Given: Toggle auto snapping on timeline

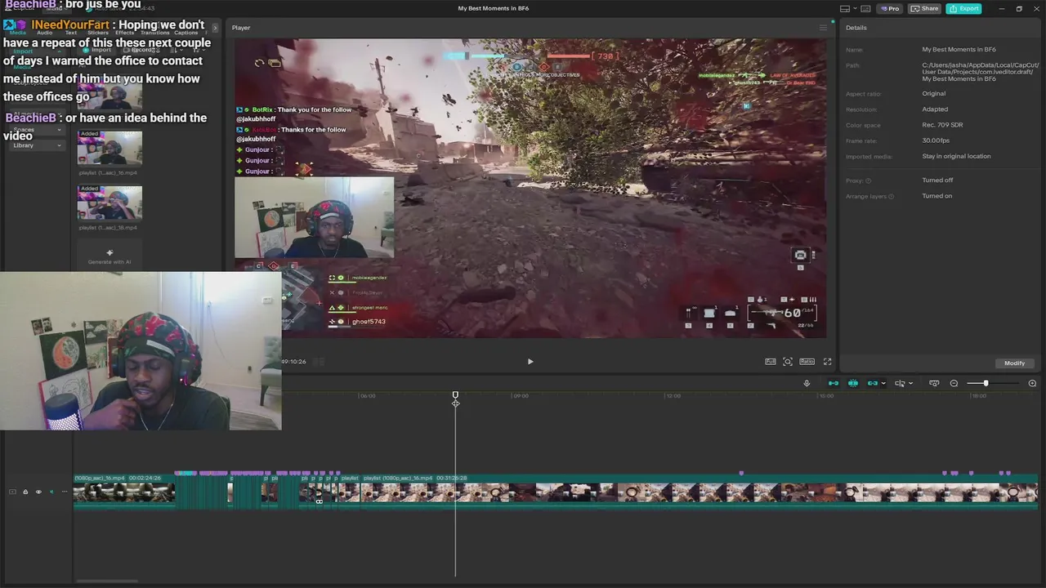Looking at the screenshot, I should 853,383.
